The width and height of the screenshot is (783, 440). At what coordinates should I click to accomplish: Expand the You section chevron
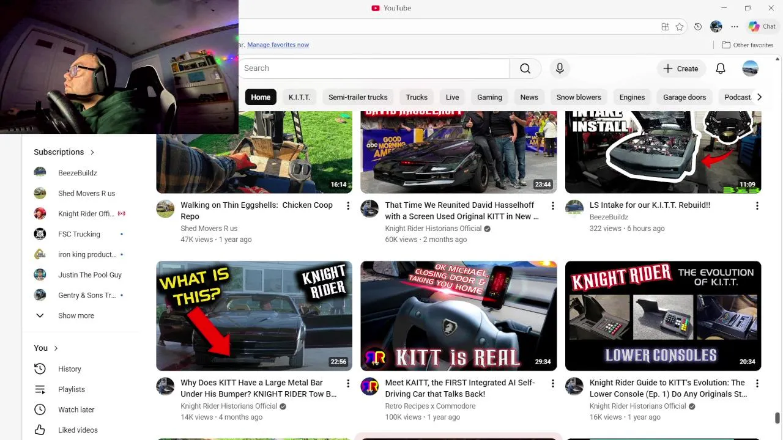56,348
